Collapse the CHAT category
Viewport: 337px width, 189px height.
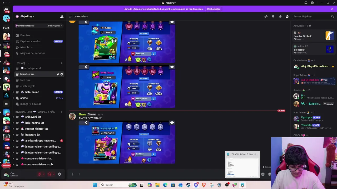[22, 63]
